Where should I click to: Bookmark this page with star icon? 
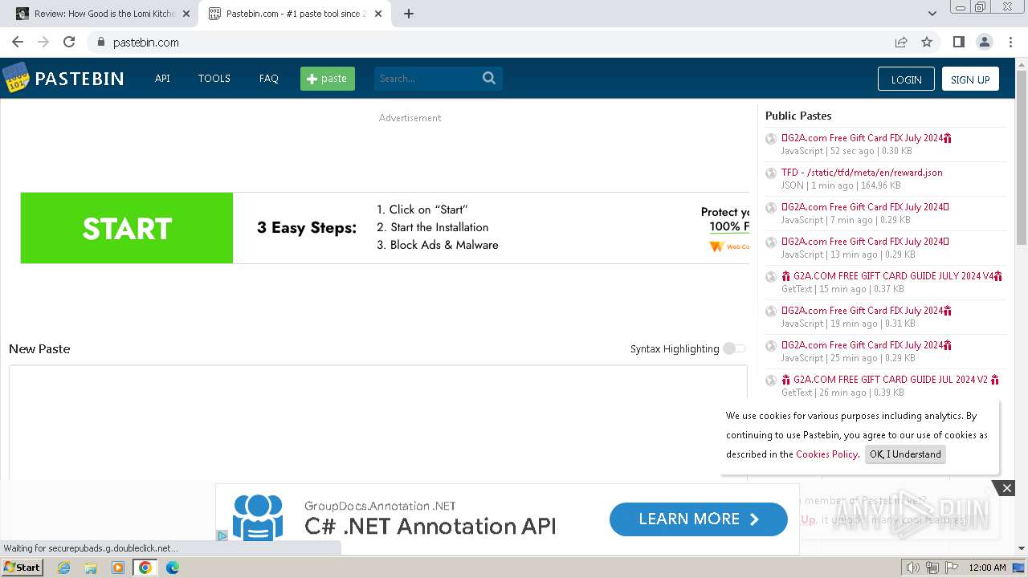[x=927, y=42]
